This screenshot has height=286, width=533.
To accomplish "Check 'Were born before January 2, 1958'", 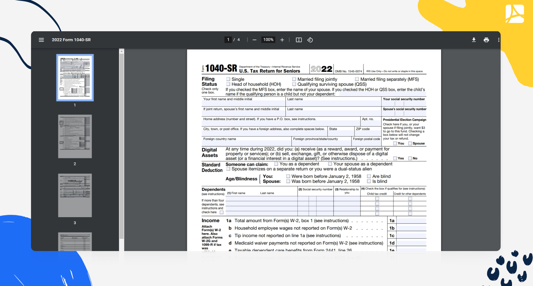I will click(x=288, y=176).
